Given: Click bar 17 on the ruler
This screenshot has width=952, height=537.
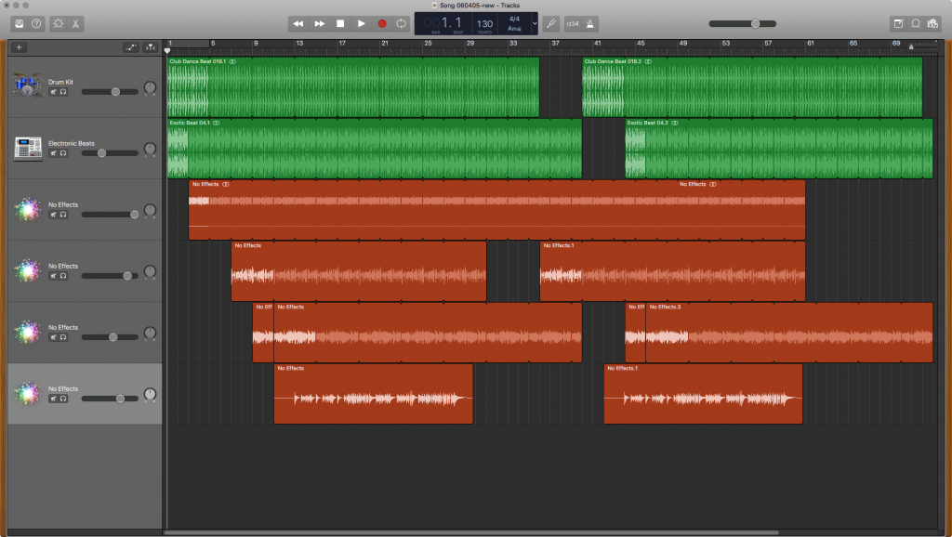Looking at the screenshot, I should (342, 44).
